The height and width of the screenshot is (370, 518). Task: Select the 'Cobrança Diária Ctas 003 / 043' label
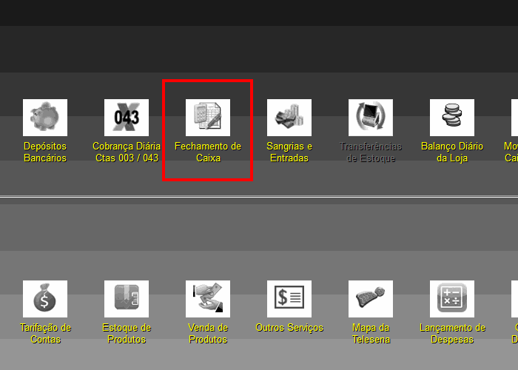127,152
